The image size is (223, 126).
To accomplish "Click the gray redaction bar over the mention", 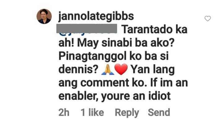I will point(87,28).
